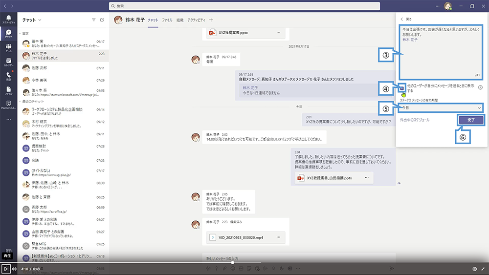Click the attach file paperclip icon
Image resolution: width=489 pixels, height=275 pixels.
224,268
